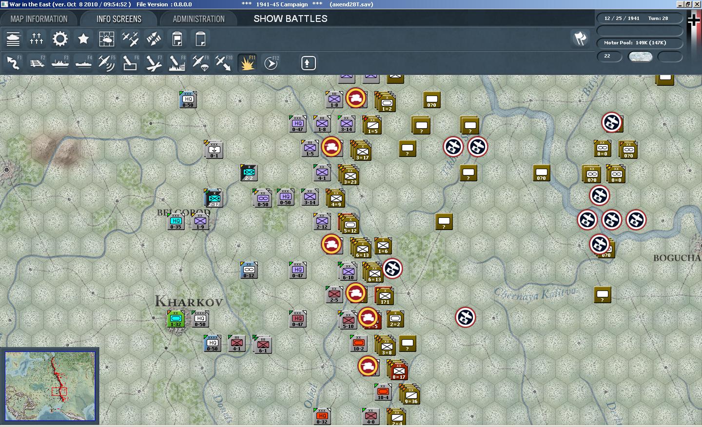
Task: Click the box showing 22
Action: (609, 56)
